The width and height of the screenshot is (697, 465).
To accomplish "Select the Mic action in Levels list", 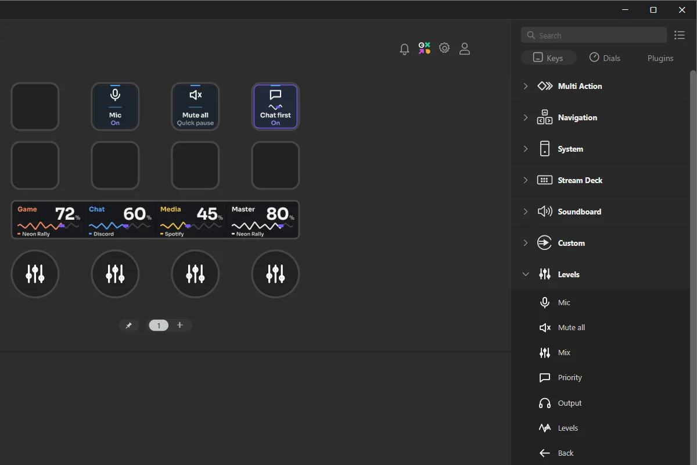I will tap(601, 302).
